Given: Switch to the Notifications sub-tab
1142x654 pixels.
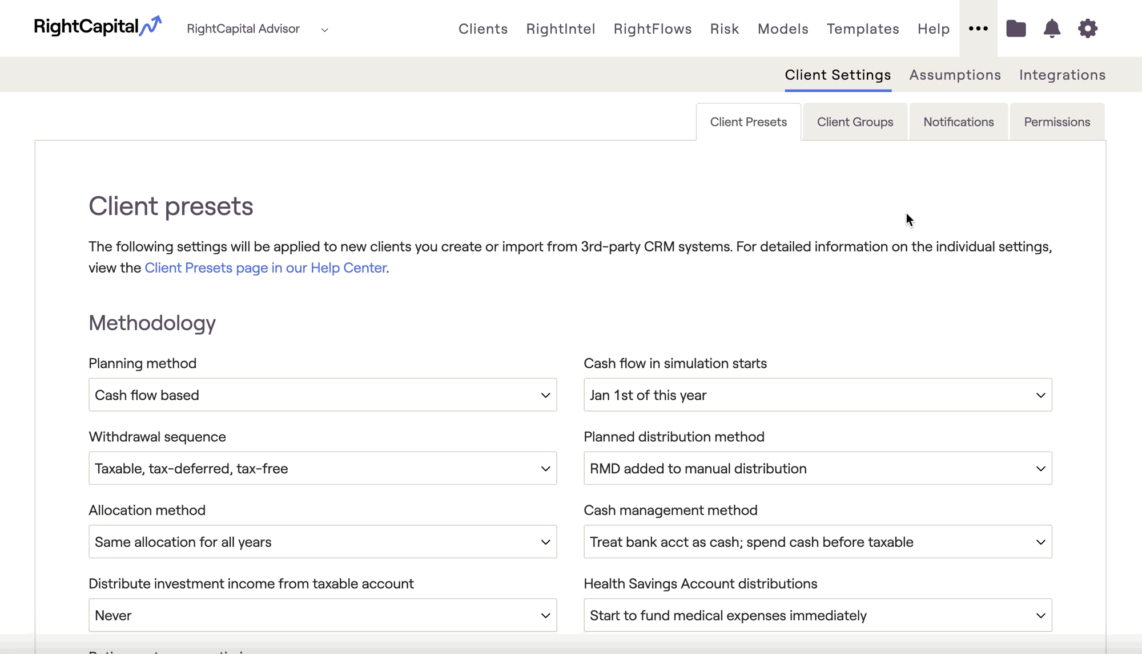Looking at the screenshot, I should 958,121.
